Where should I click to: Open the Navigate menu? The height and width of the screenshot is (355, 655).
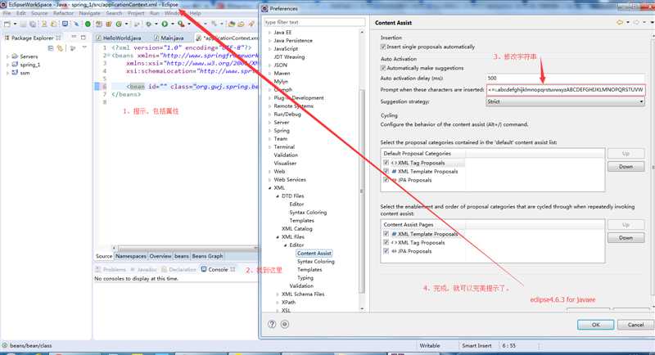[x=90, y=13]
